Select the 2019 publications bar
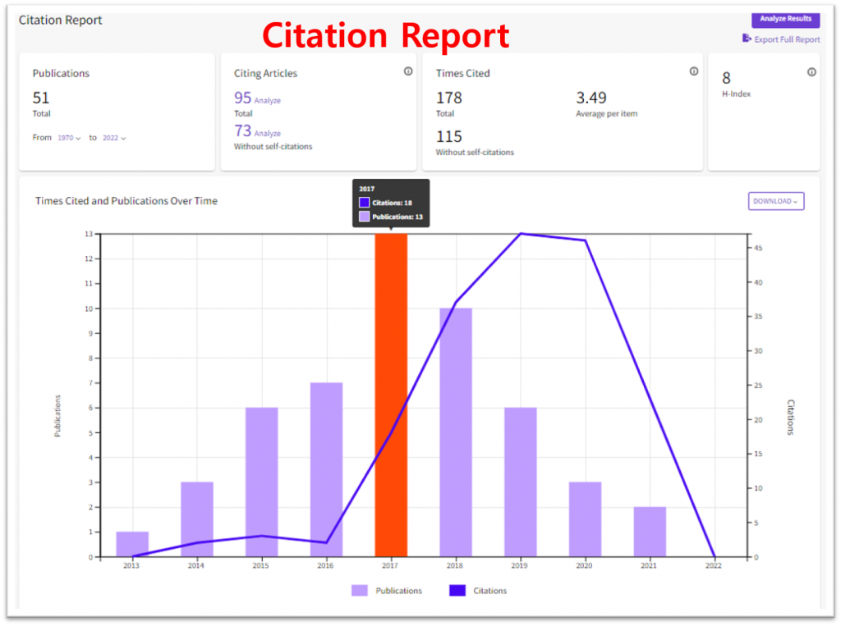841x626 pixels. [x=520, y=482]
